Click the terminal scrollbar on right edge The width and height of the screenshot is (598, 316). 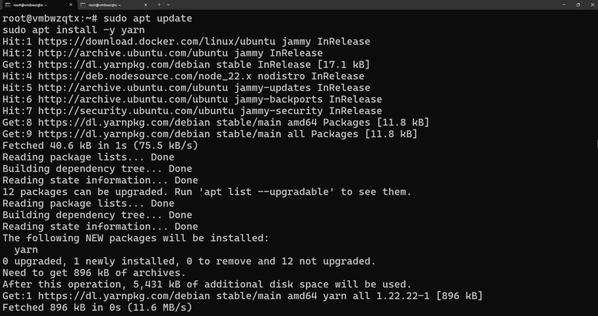coord(596,144)
